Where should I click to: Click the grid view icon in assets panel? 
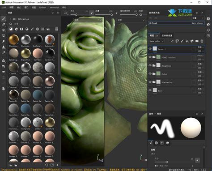coord(56,29)
